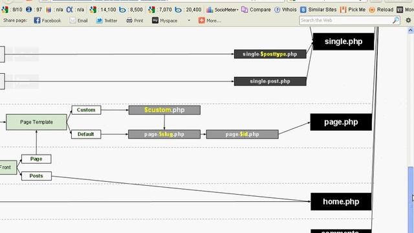
Task: Click the page.php box
Action: (x=341, y=122)
